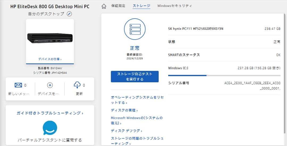
Task: Click the 更新 label
Action: coord(79,93)
